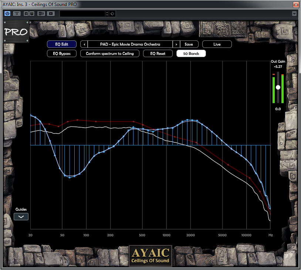Toggle the plugin power activate button
301x270 pixels.
pyautogui.click(x=7, y=14)
